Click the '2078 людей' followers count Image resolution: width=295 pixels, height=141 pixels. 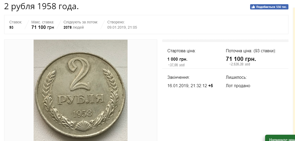73,27
